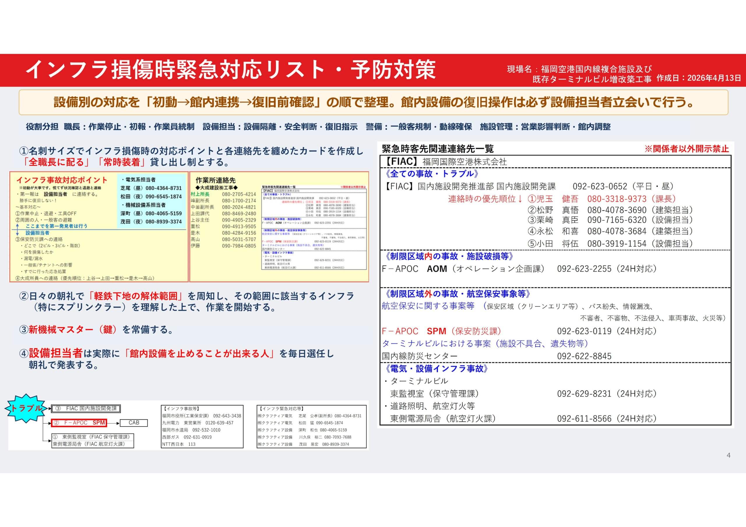Image resolution: width=746 pixels, height=527 pixels.
Task: Click the card heading インフラ事故対応ポイント
Action: point(62,180)
